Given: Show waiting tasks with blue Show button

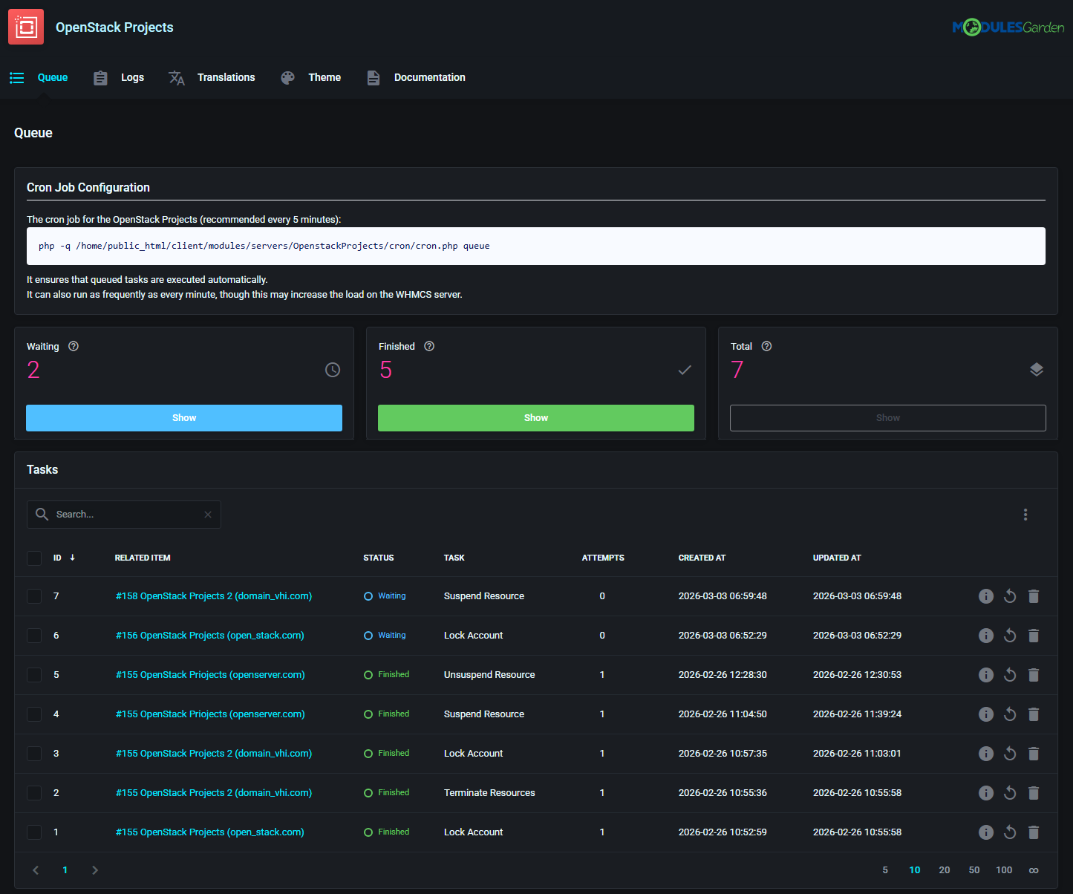Looking at the screenshot, I should (x=184, y=418).
